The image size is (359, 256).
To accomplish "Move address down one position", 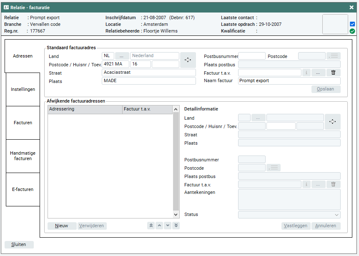I will point(168,226).
